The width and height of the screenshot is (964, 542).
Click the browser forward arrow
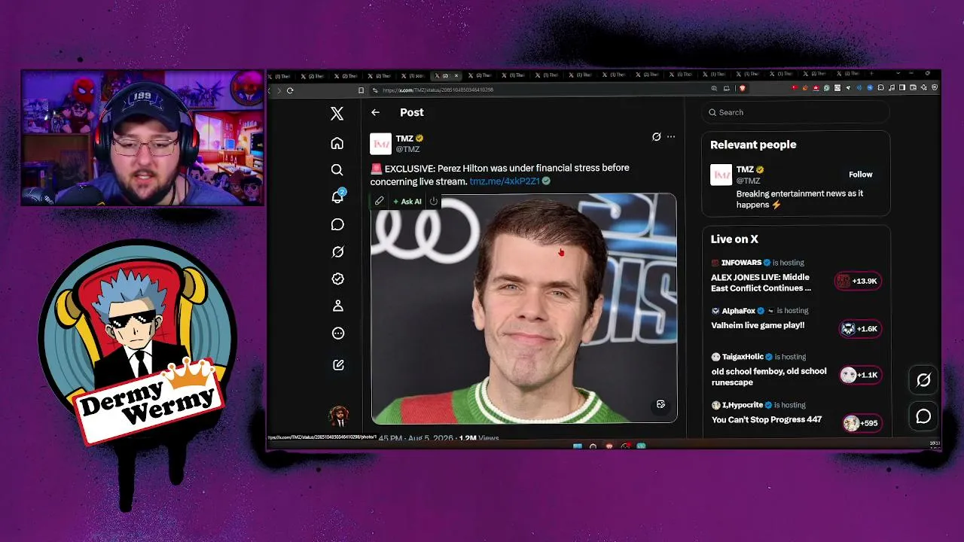tap(279, 90)
